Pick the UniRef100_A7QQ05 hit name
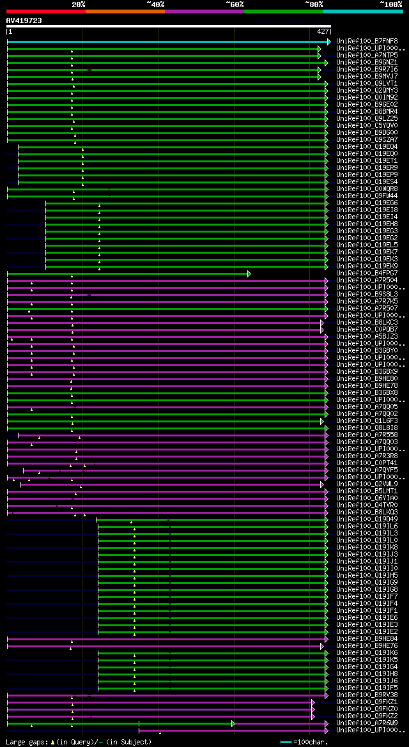Viewport: 409px width, 747px height. click(367, 407)
